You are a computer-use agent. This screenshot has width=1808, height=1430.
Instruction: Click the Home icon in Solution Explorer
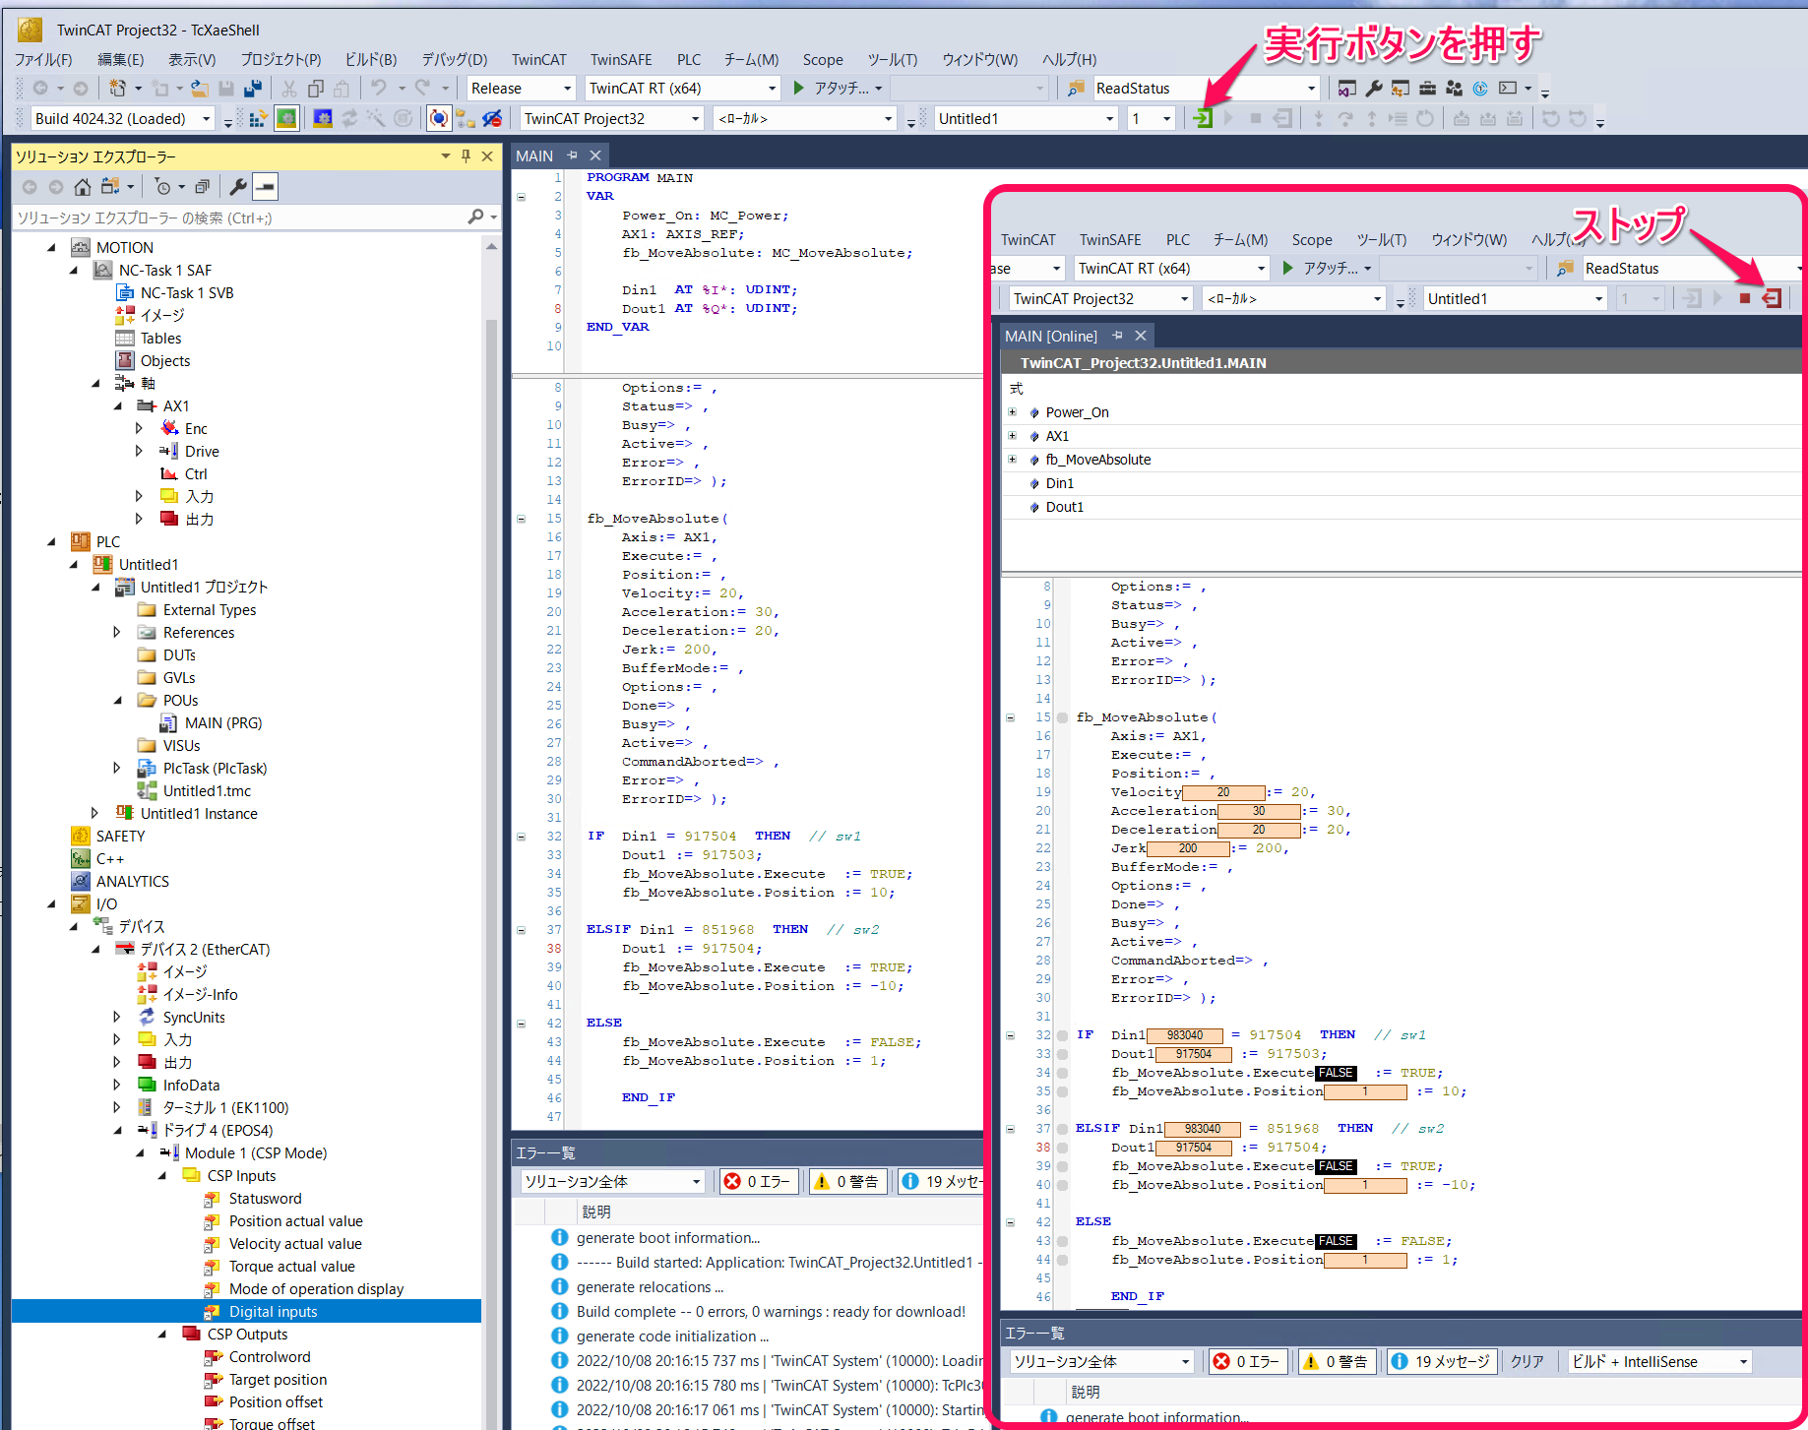(x=83, y=187)
